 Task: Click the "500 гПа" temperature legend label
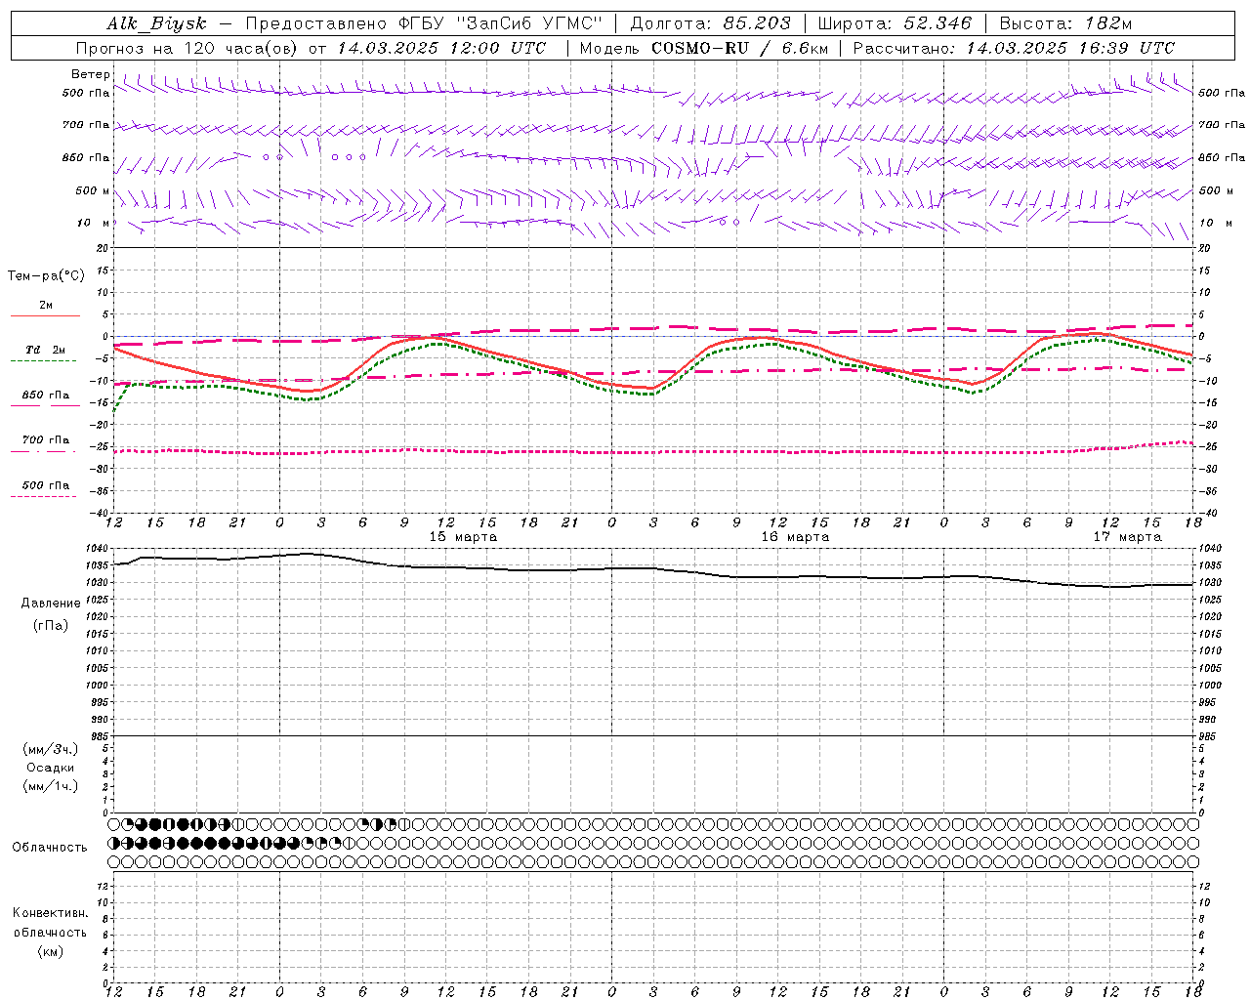[x=46, y=485]
